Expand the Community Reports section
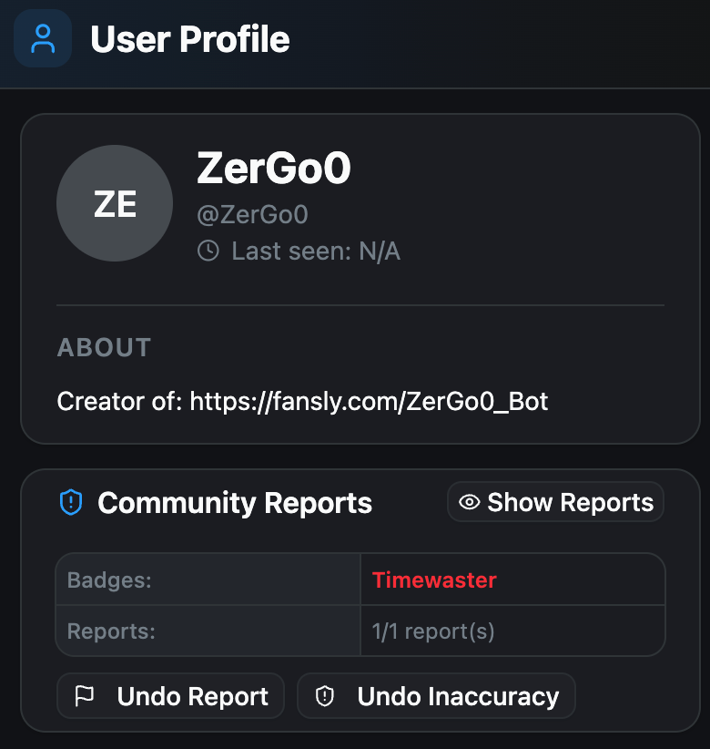710x749 pixels. coord(234,502)
